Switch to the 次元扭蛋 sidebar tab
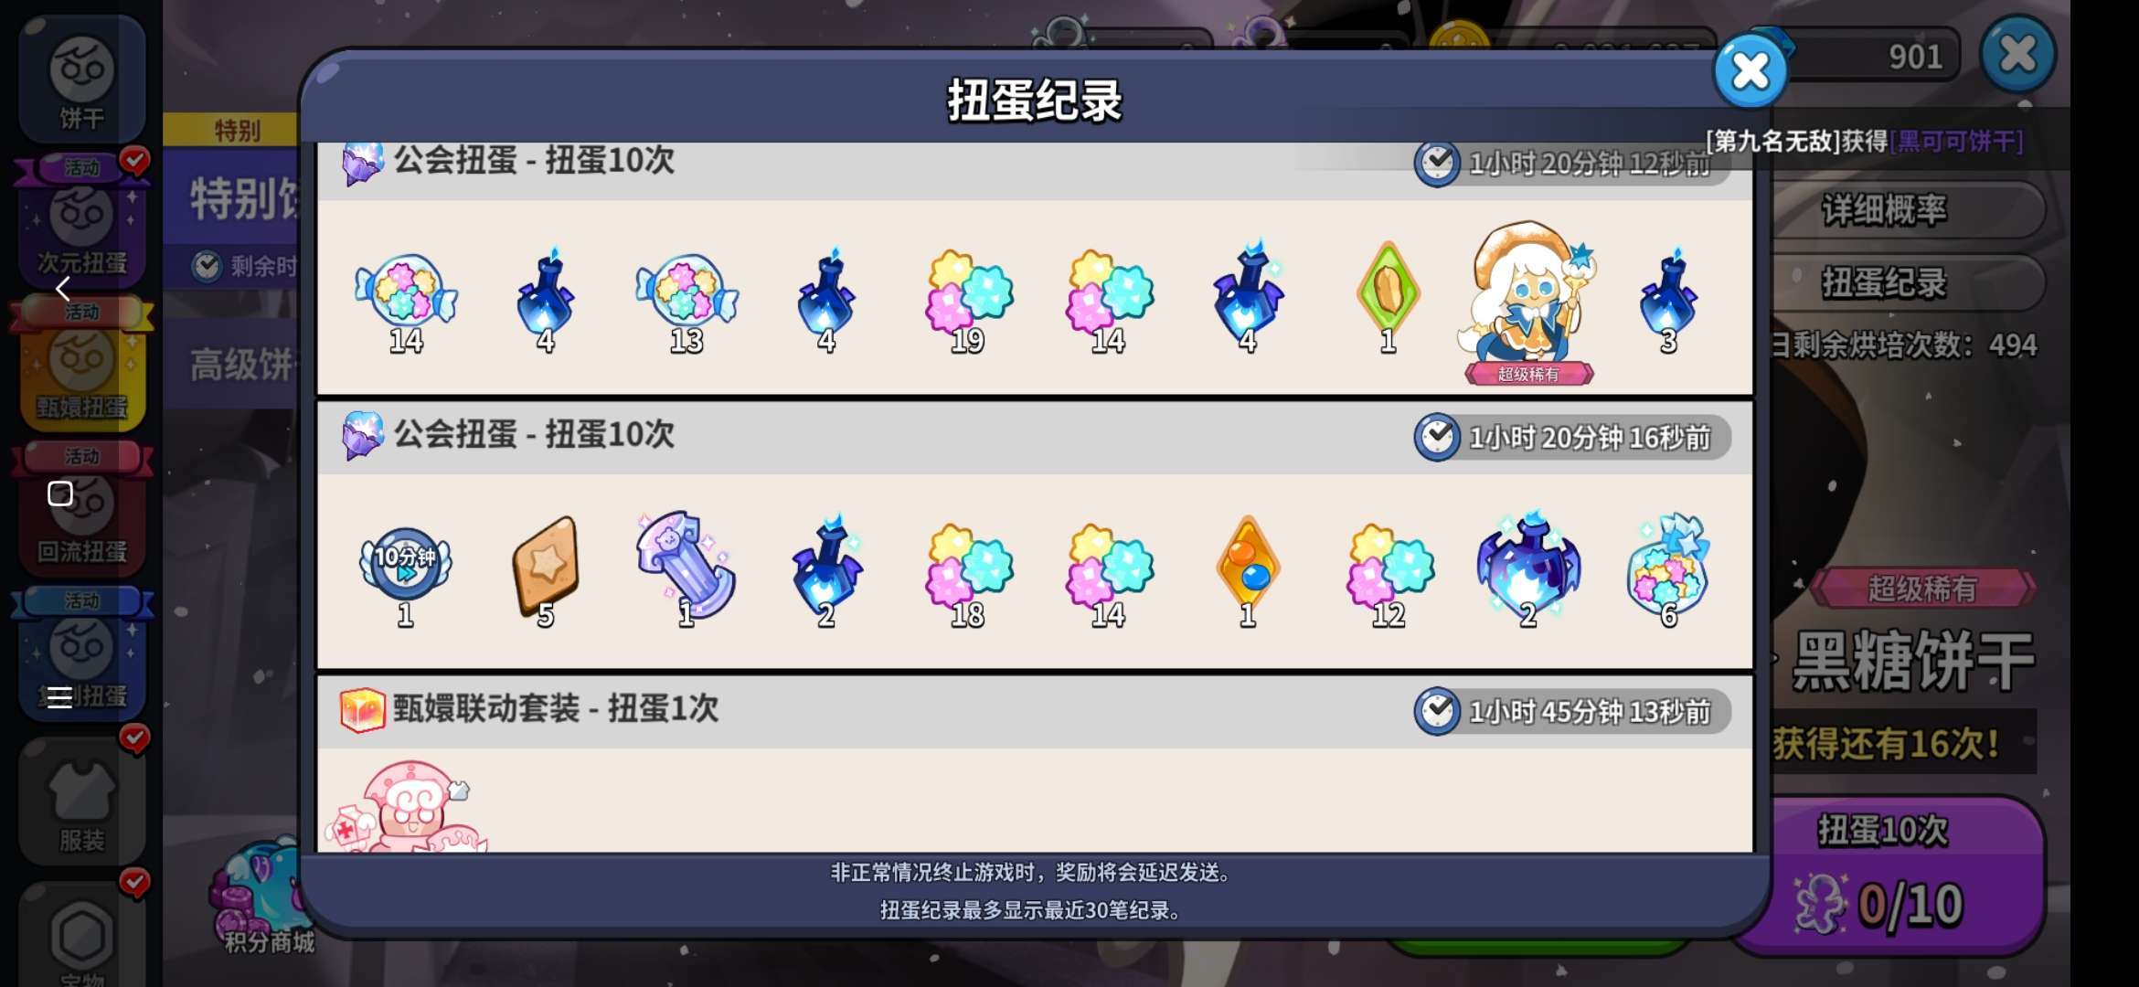Viewport: 2139px width, 987px height. tap(81, 225)
